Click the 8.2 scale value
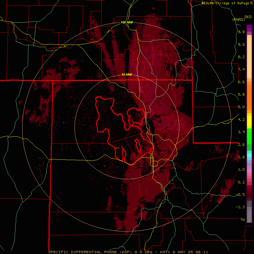 pyautogui.click(x=241, y=57)
